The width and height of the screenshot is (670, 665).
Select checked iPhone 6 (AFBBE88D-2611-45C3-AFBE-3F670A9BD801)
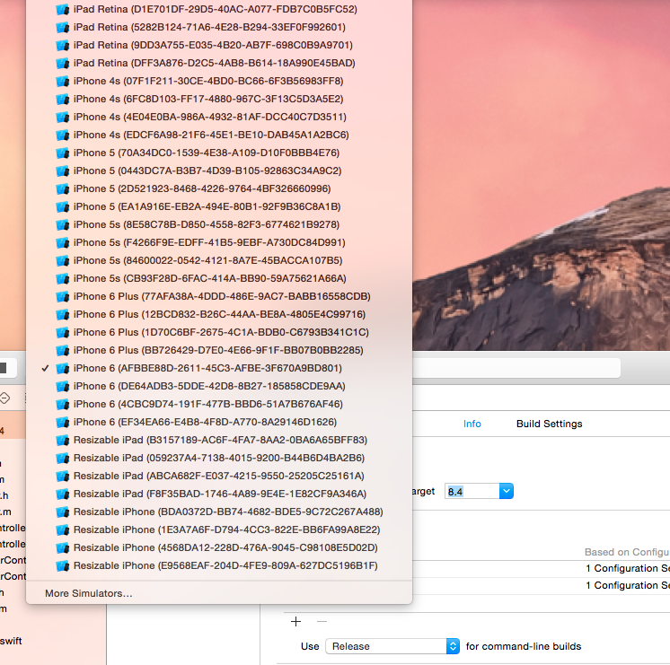tap(219, 368)
